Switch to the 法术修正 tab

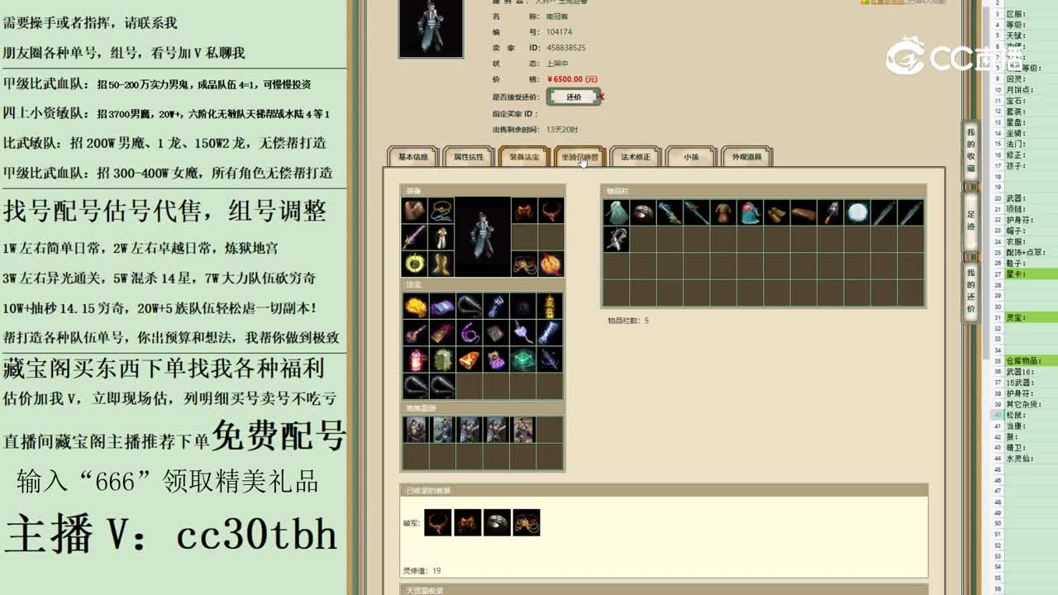tap(636, 156)
